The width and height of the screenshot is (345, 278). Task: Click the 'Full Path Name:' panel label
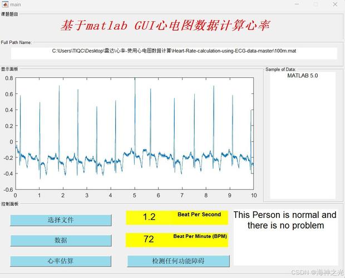point(16,42)
